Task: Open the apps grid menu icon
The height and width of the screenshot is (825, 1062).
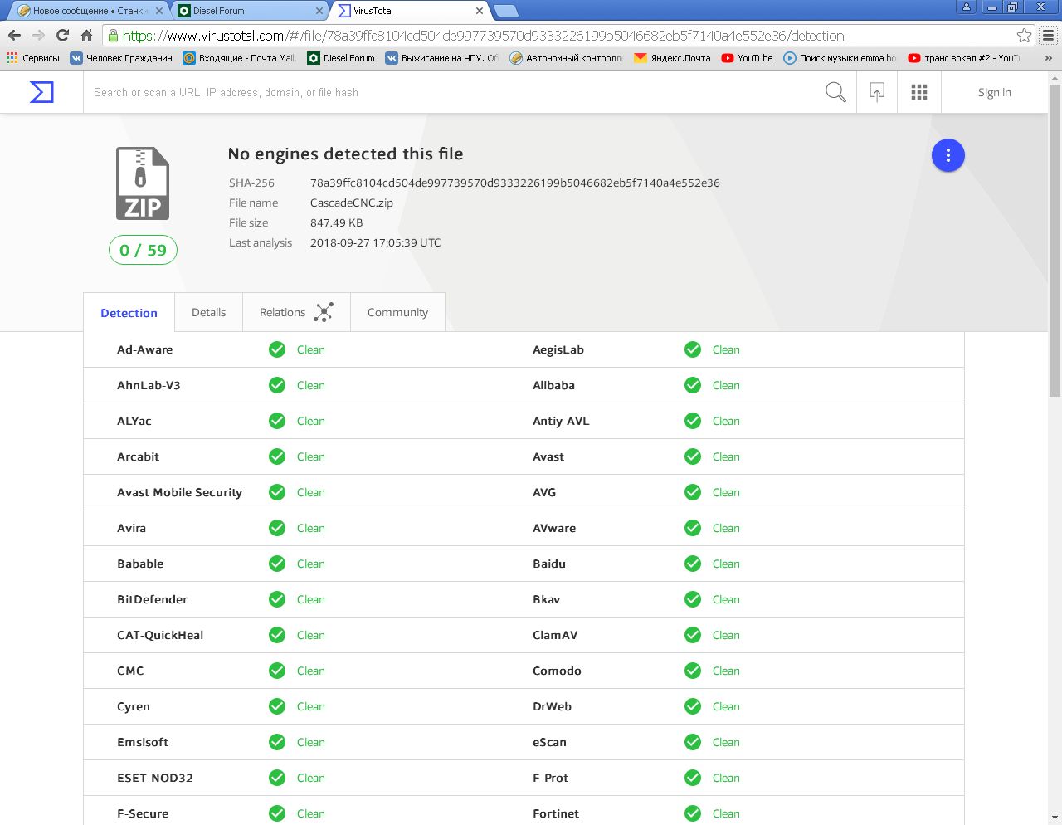Action: [919, 92]
